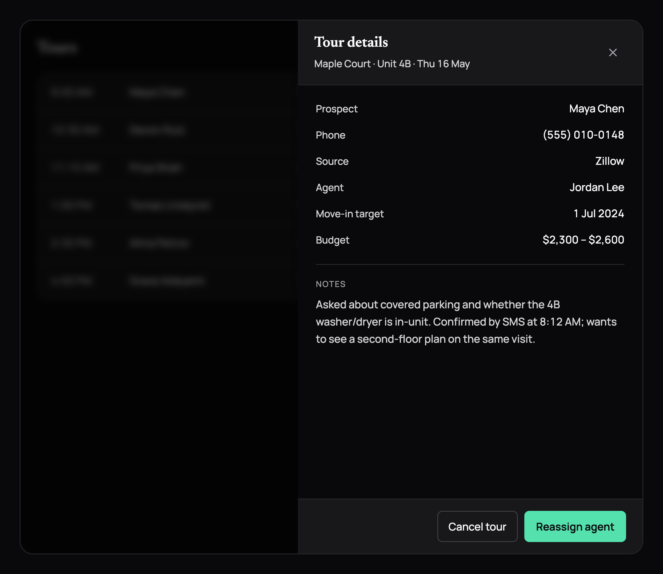Select the source value Zillow

click(x=609, y=161)
